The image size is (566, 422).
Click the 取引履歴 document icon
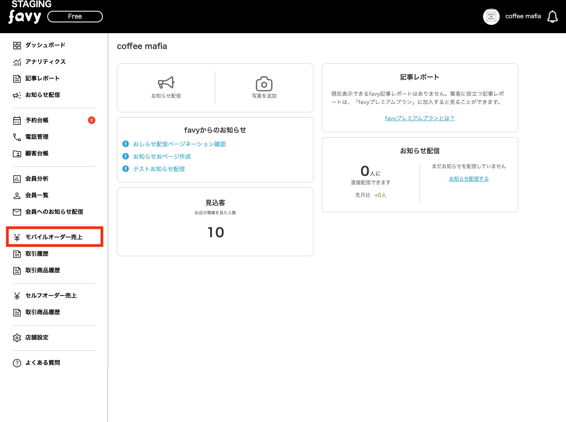pos(17,254)
